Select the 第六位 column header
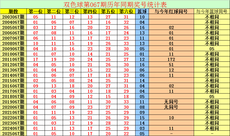This screenshot has height=136, width=230. (x=126, y=11)
